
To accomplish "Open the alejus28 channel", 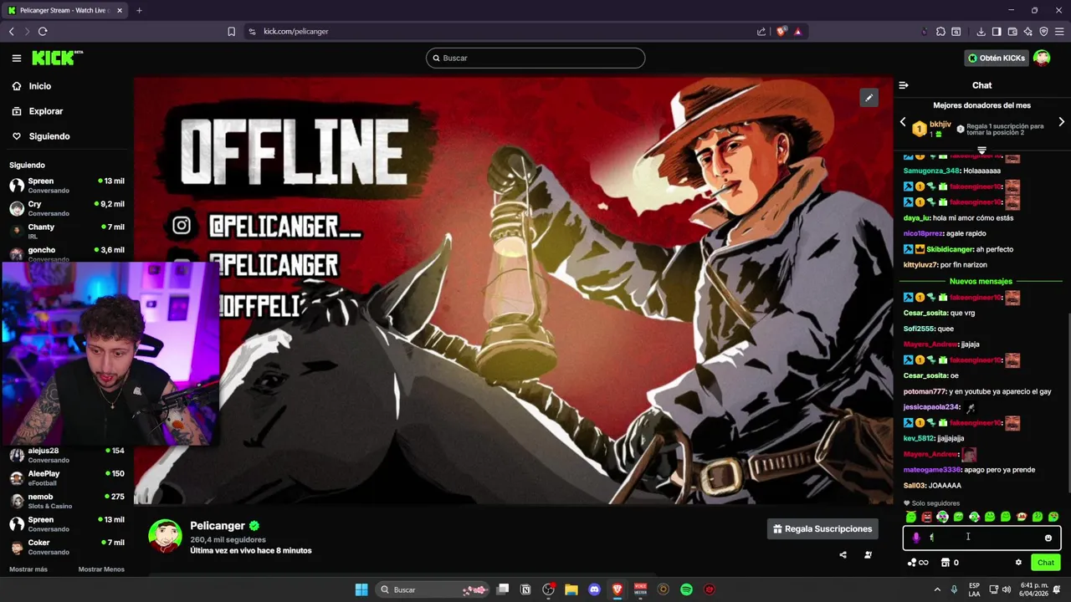I will coord(67,455).
